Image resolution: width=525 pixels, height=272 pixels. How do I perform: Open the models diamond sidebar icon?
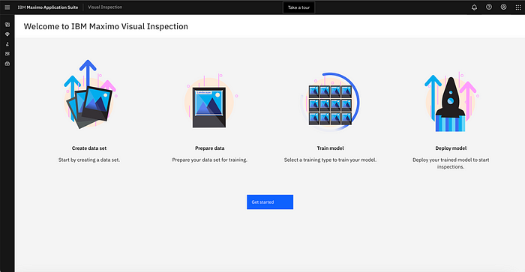[7, 34]
